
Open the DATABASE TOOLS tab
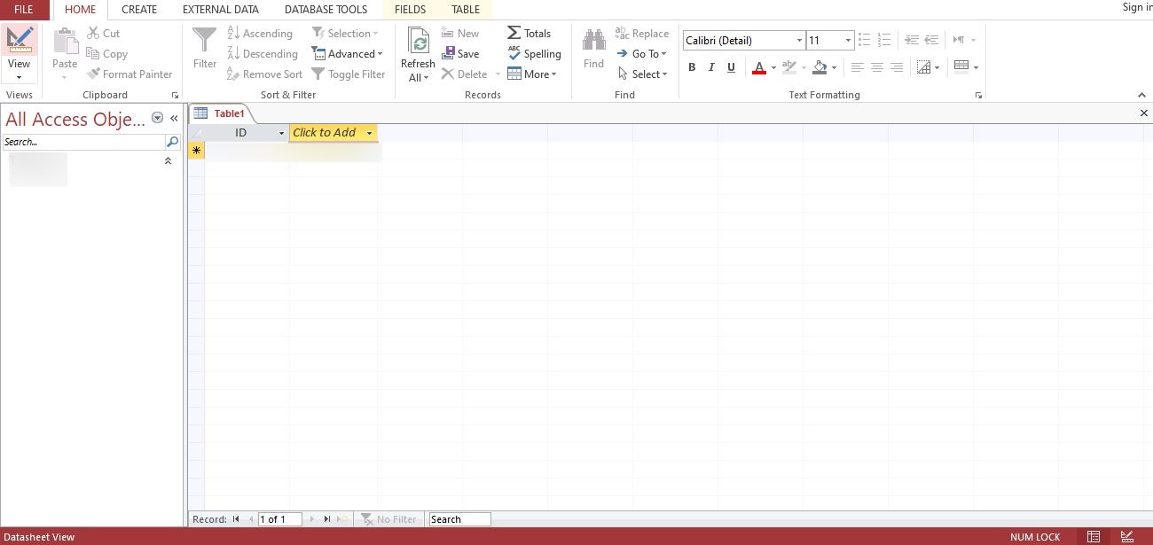point(326,10)
